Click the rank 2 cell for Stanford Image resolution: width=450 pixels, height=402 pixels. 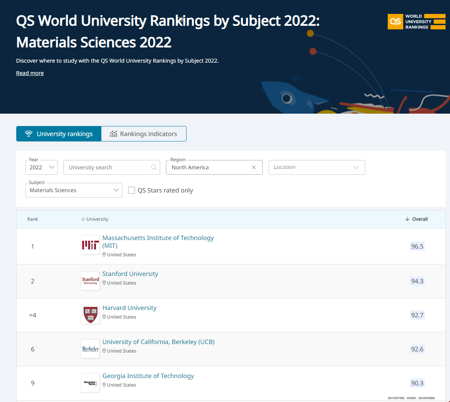tap(33, 281)
